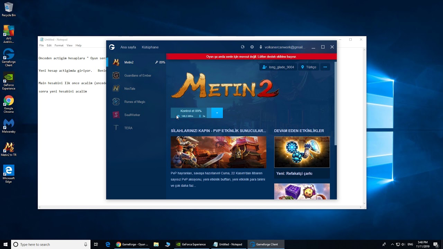
Task: Open Notepad Edit menu
Action: coord(49,45)
